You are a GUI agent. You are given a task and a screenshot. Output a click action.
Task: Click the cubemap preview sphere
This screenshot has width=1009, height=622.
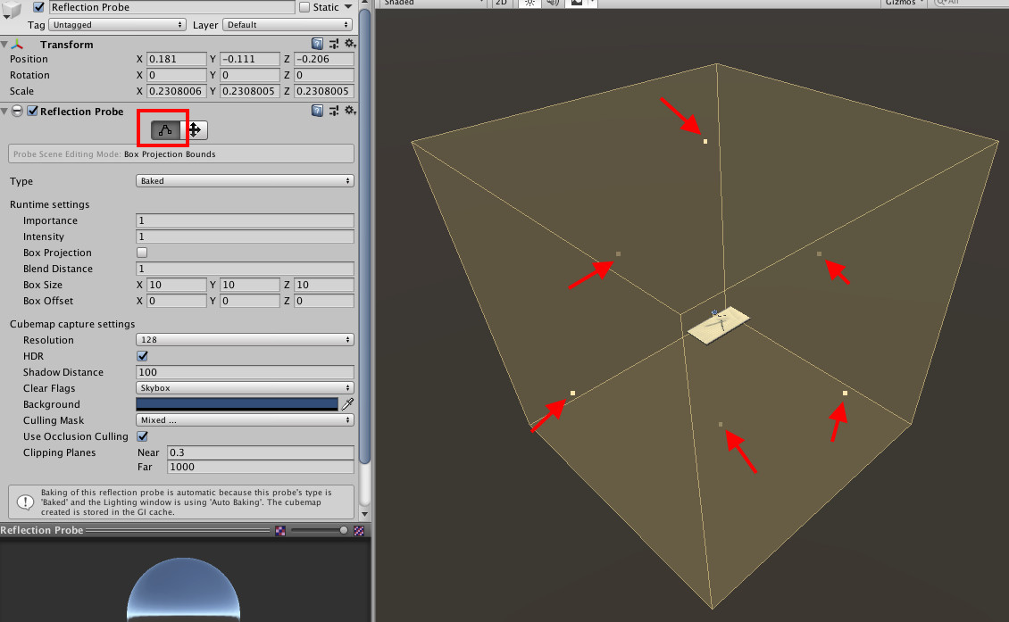pos(183,590)
